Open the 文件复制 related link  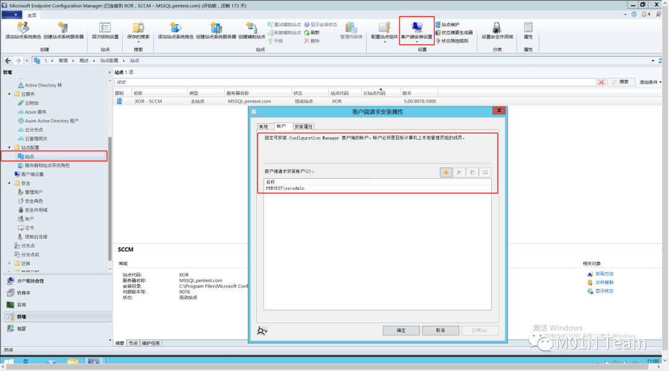604,283
